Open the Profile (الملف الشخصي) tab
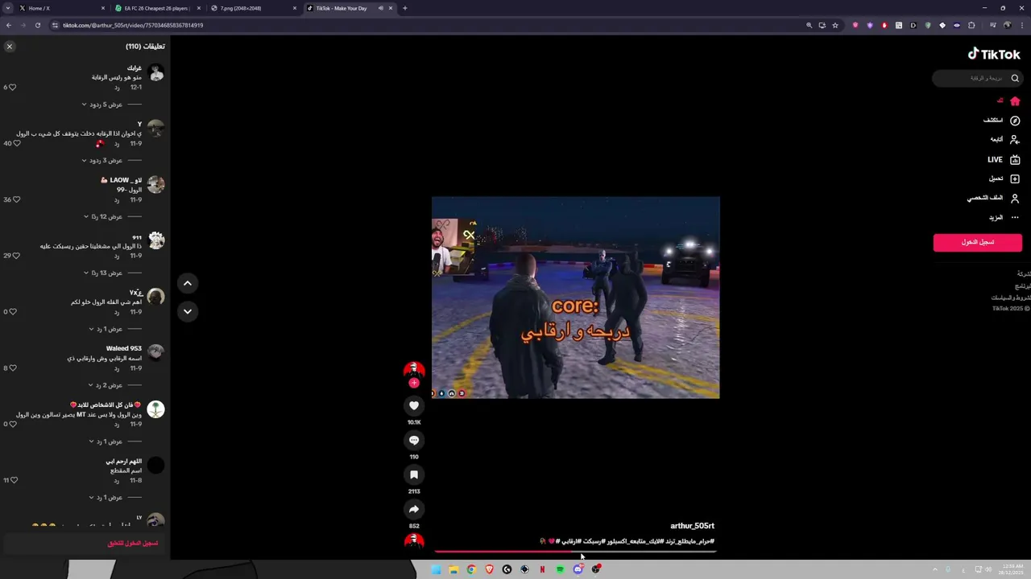Image resolution: width=1031 pixels, height=579 pixels. [x=994, y=198]
